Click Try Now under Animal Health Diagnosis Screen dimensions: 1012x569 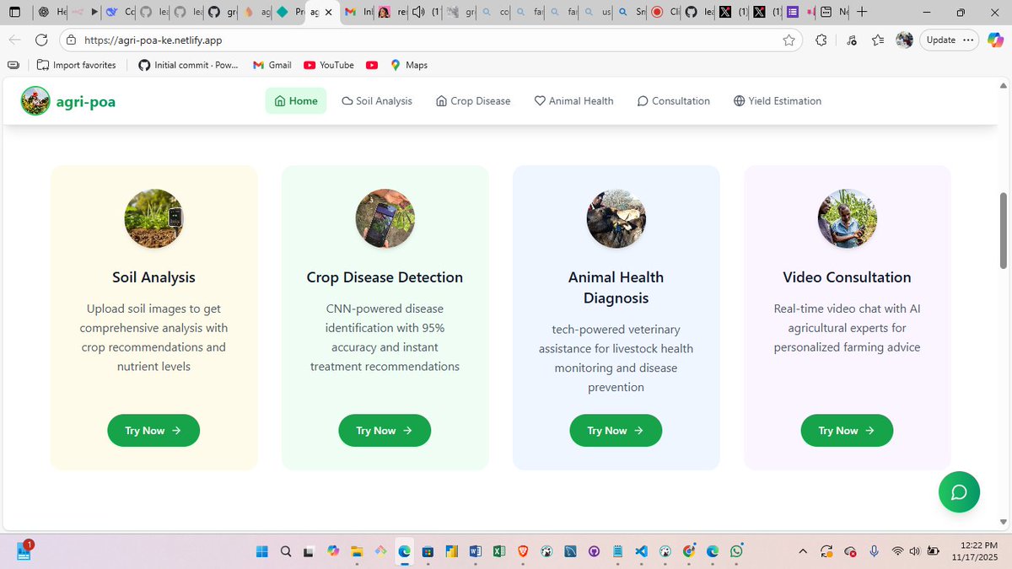pyautogui.click(x=616, y=430)
